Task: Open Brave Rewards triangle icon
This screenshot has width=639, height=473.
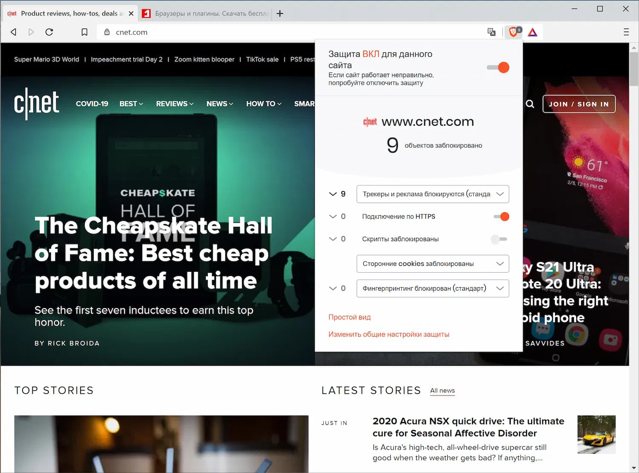Action: click(532, 32)
